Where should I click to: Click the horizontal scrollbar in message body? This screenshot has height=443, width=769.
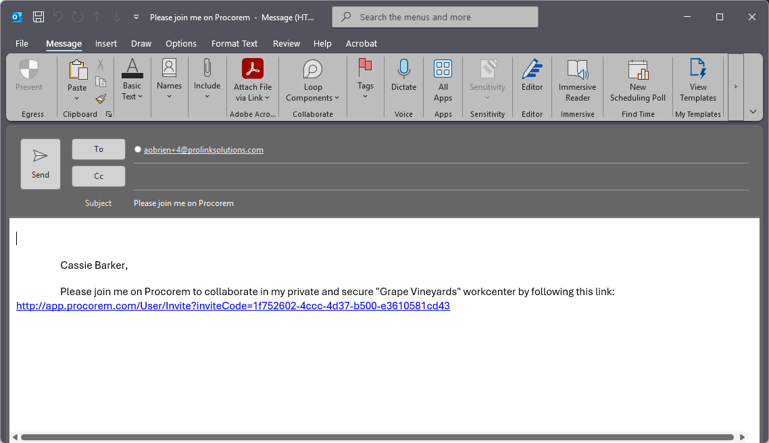coord(377,437)
